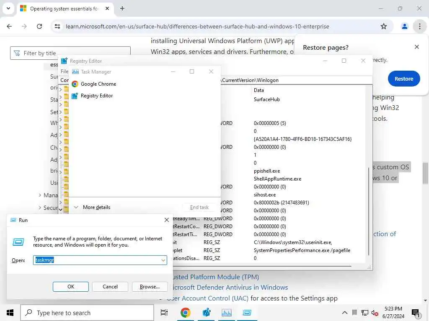429x321 pixels.
Task: Click the Registry Editor vertical scrollbar
Action: (369, 211)
